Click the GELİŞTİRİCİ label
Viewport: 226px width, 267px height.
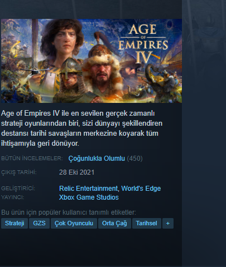(x=18, y=189)
